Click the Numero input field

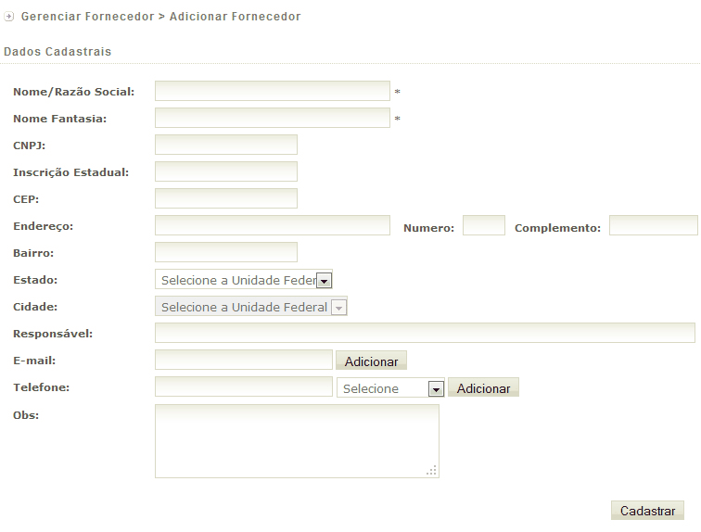[x=483, y=225]
